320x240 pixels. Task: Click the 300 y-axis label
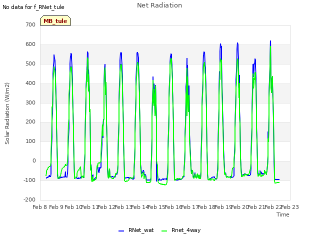(30, 102)
